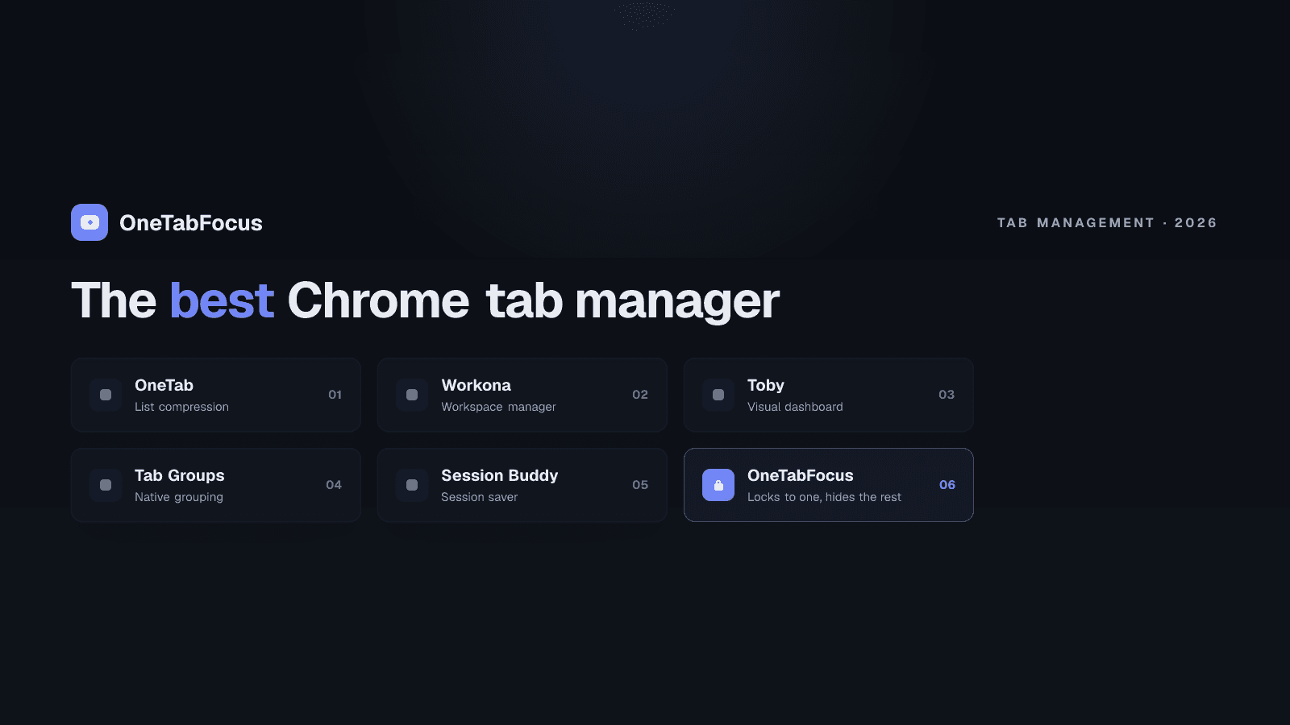This screenshot has height=725, width=1290.
Task: Click the number 01 on OneTab card
Action: click(x=335, y=395)
